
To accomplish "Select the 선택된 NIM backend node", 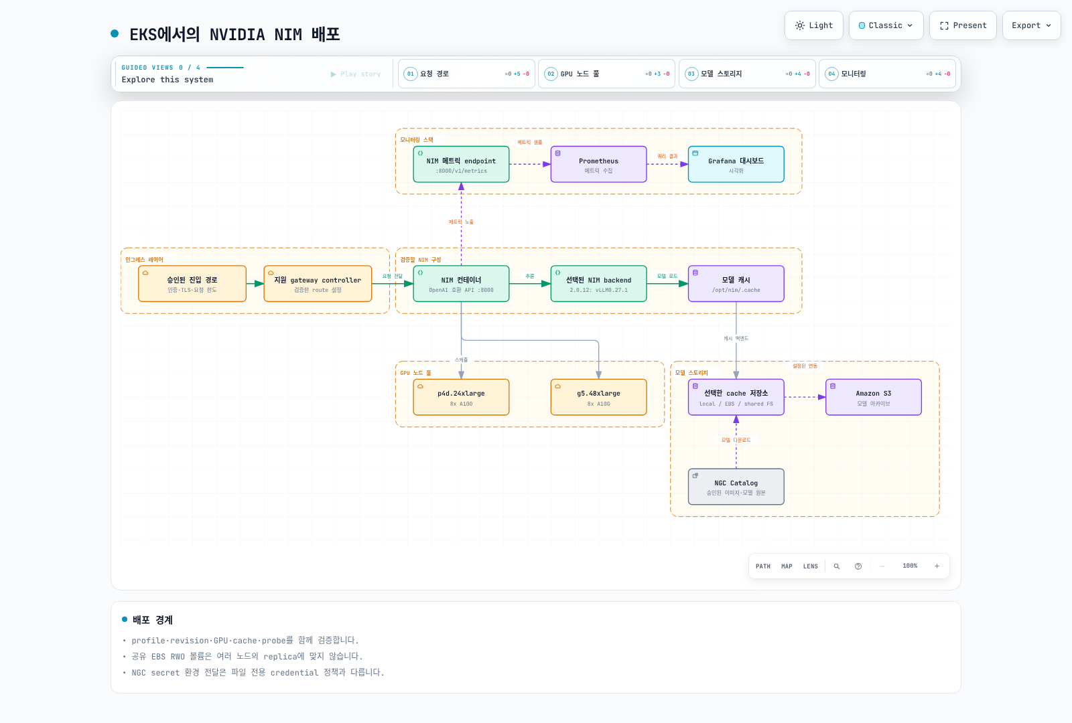I will pyautogui.click(x=598, y=284).
